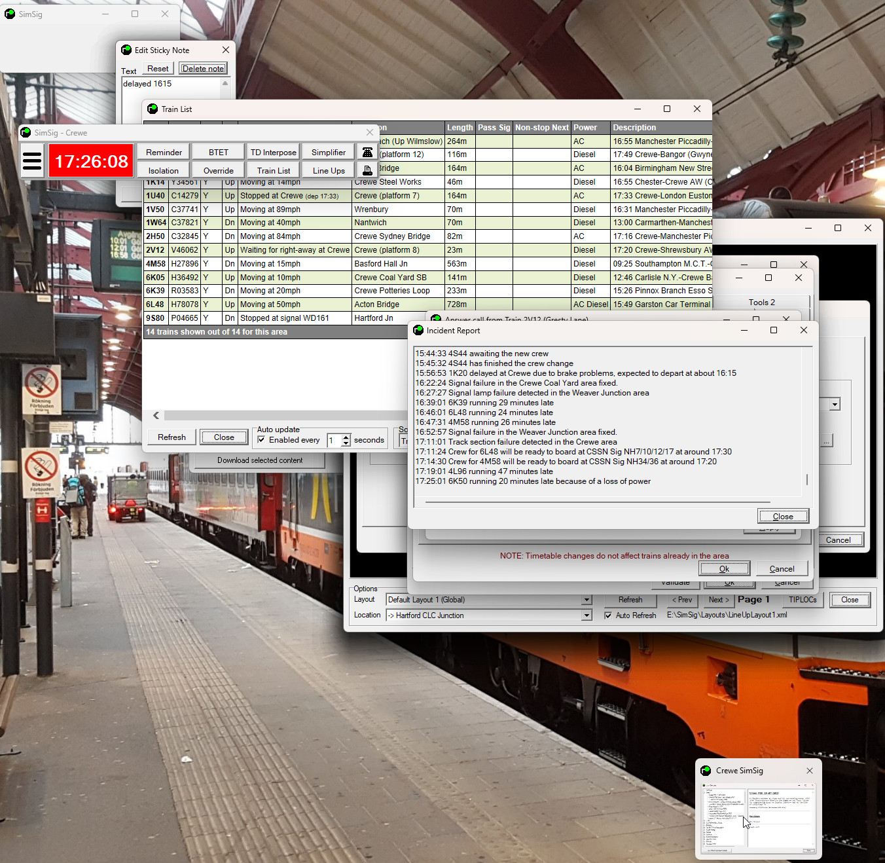Click Cancel below the timetable note

click(x=782, y=569)
